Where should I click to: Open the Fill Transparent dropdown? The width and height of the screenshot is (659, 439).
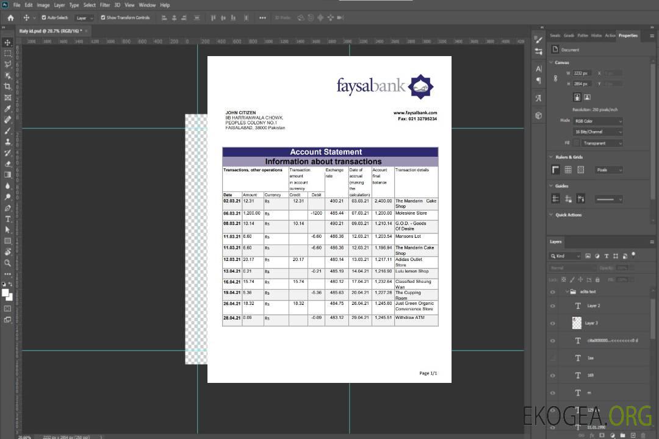602,143
